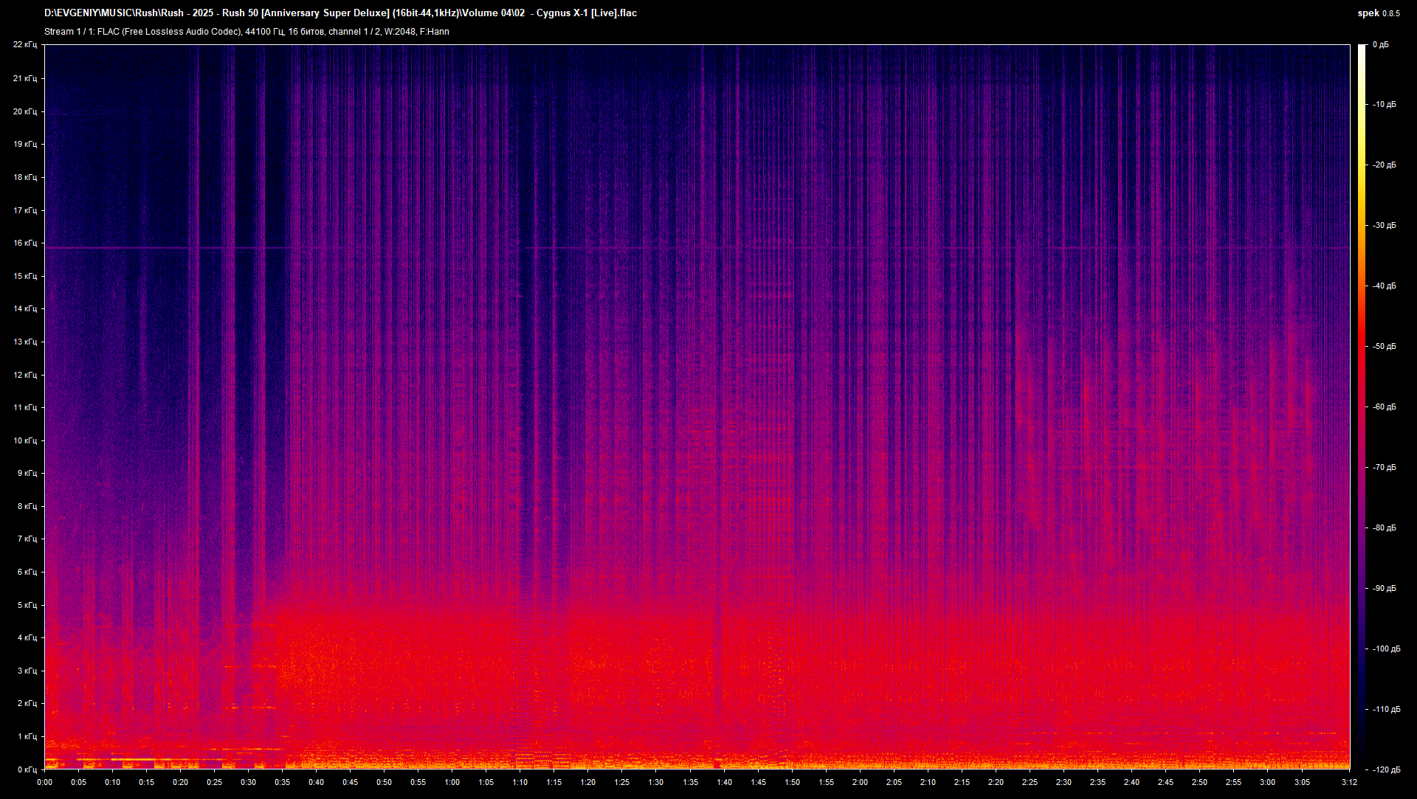Image resolution: width=1417 pixels, height=799 pixels.
Task: Click the 0 дБ scale label
Action: (x=1380, y=45)
